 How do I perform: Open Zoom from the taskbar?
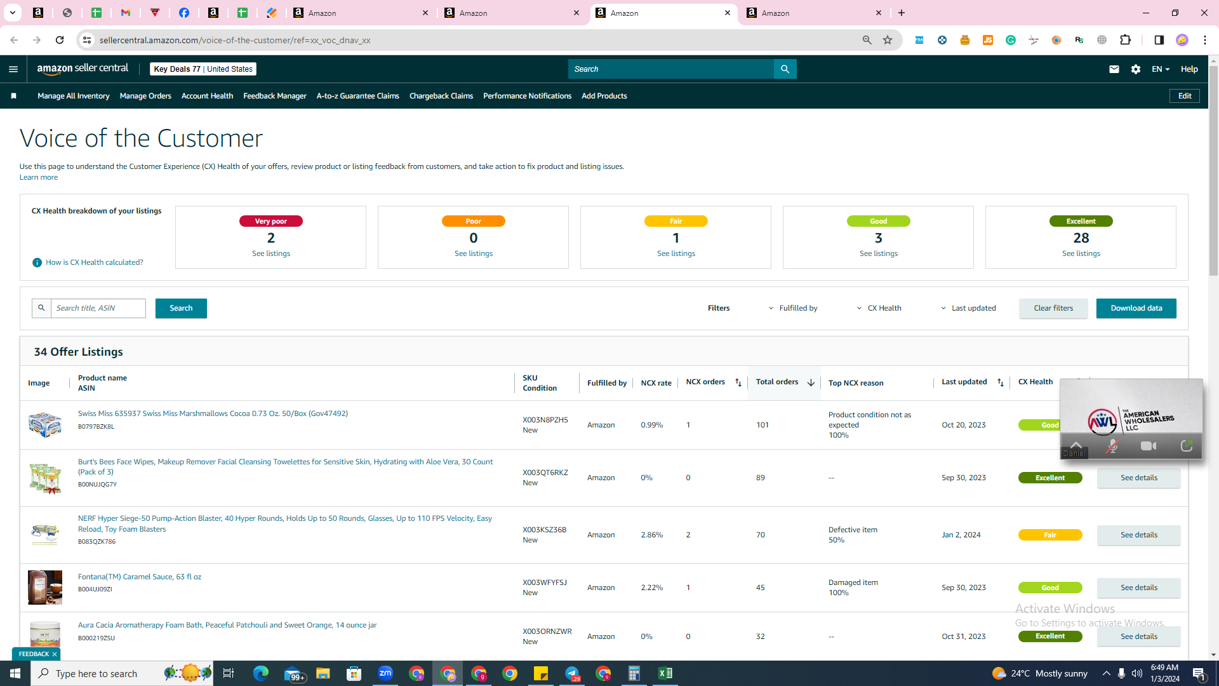pos(385,673)
